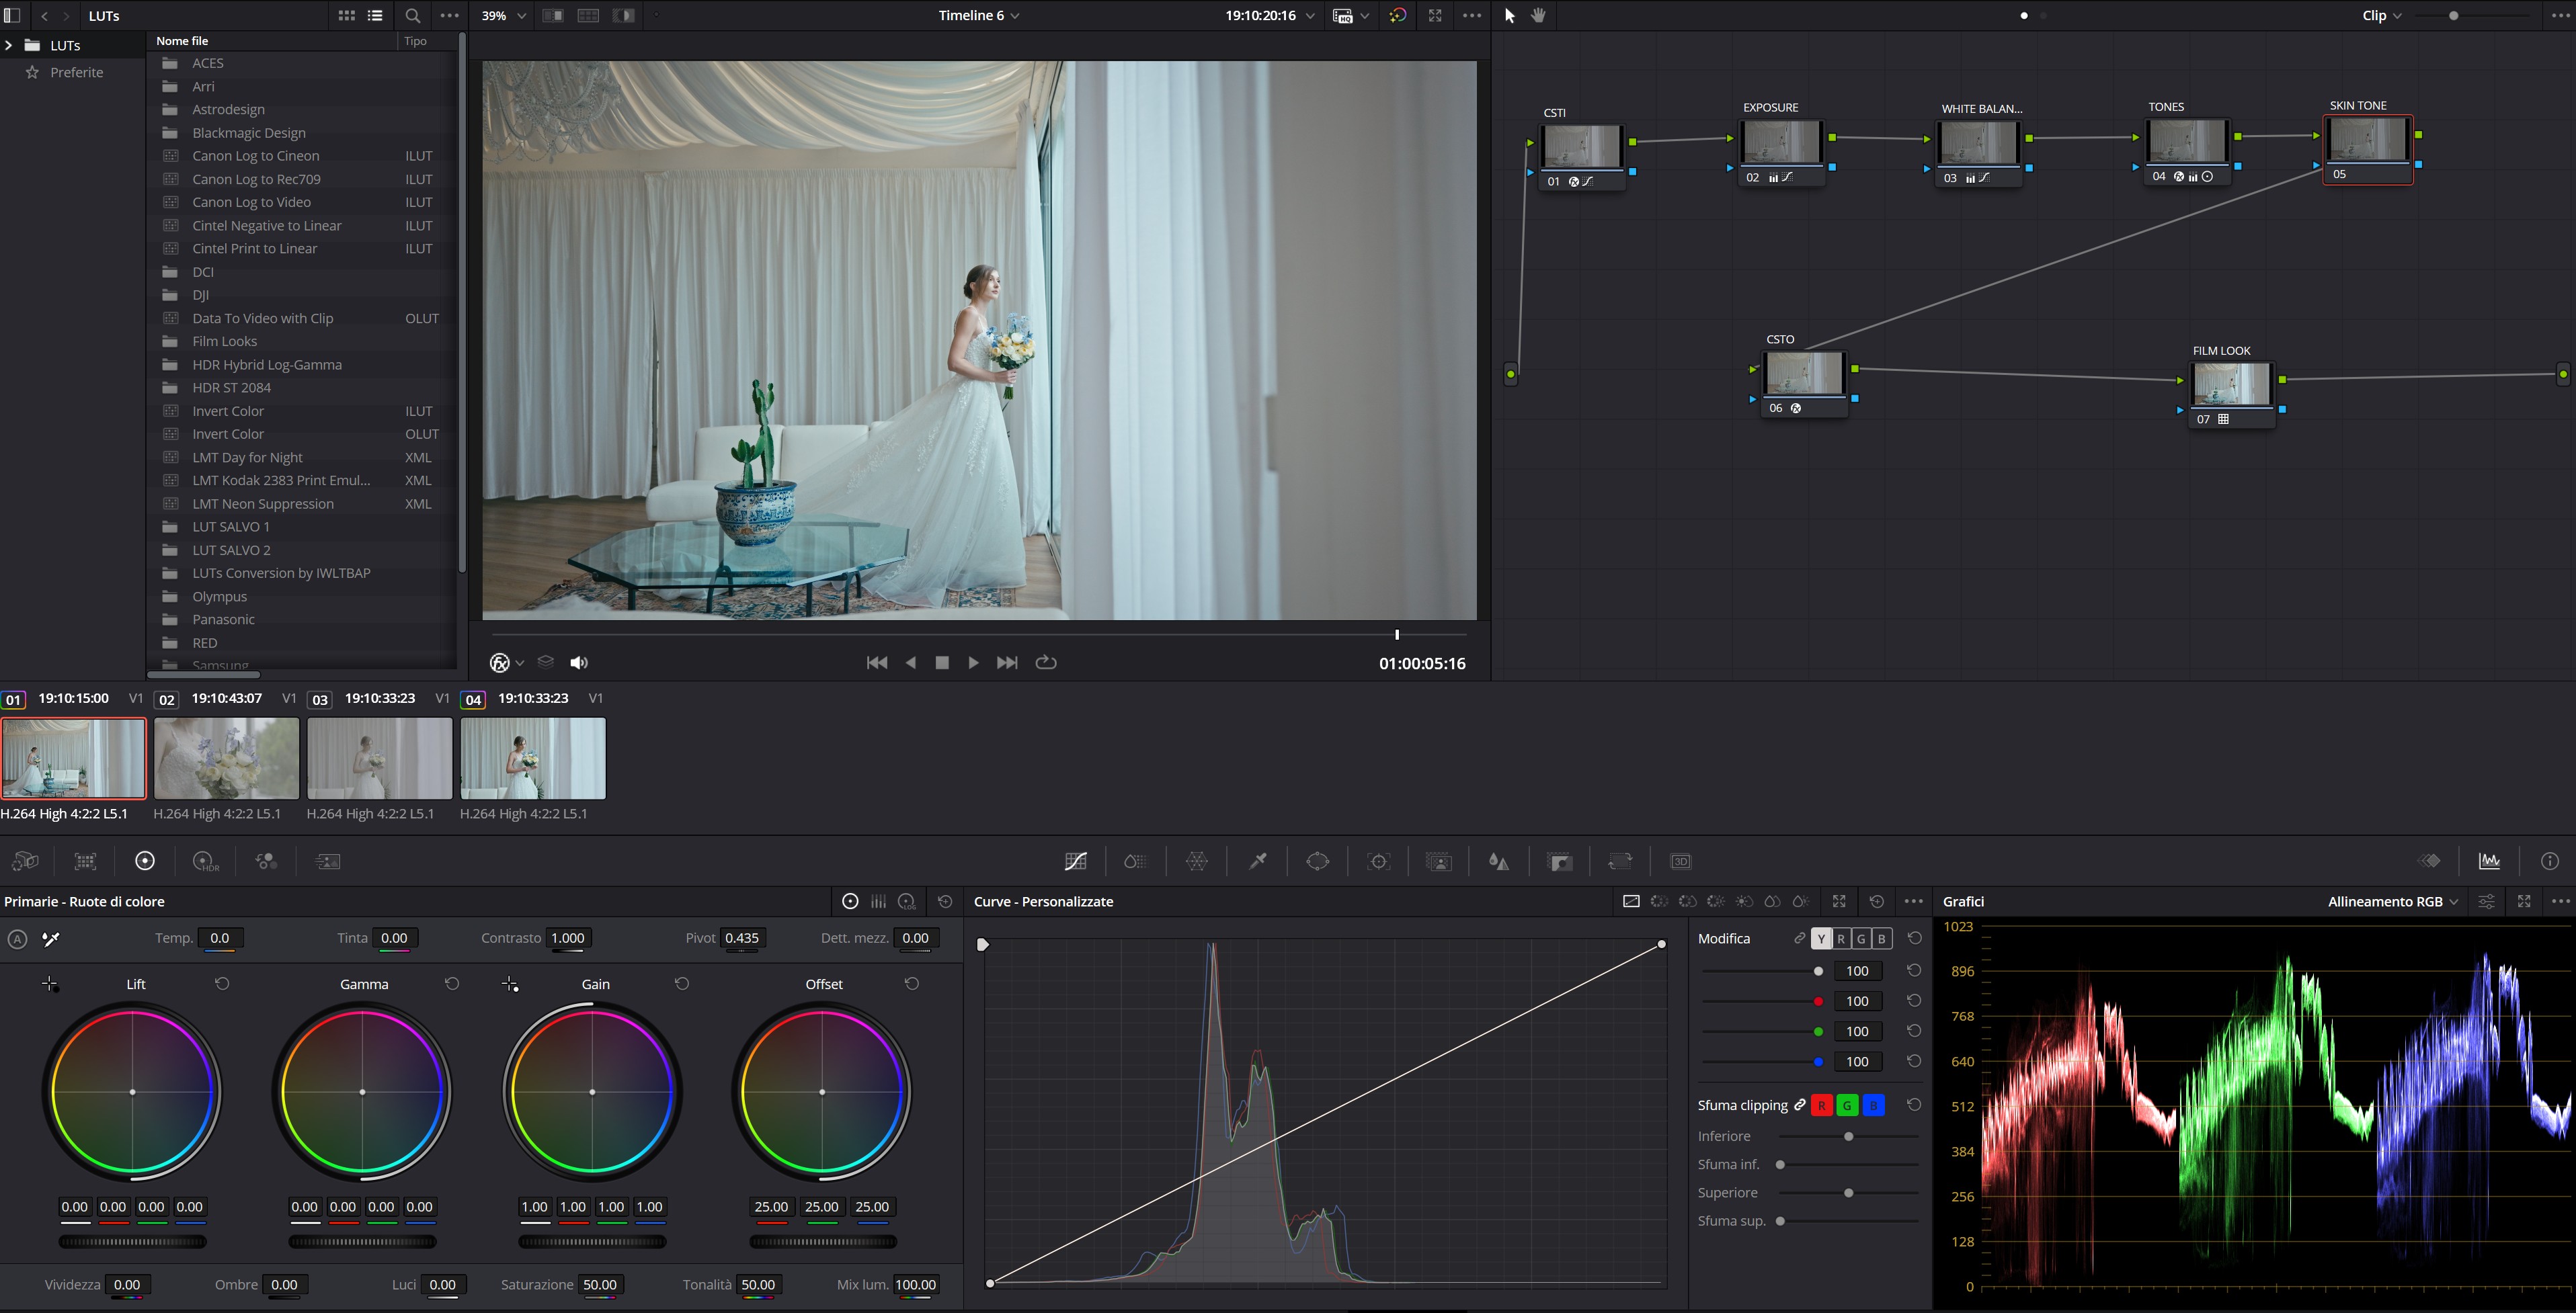The image size is (2576, 1313).
Task: Mute viewer audio with speaker icon
Action: 579,663
